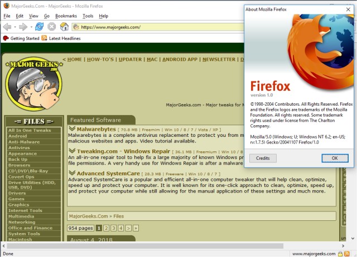Viewport: 357px width, 257px height.
Task: Open the Edit menu
Action: coord(20,16)
